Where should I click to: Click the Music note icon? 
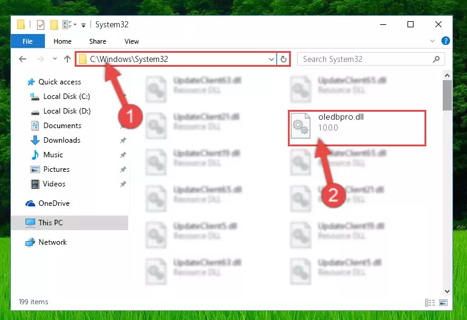coord(35,155)
